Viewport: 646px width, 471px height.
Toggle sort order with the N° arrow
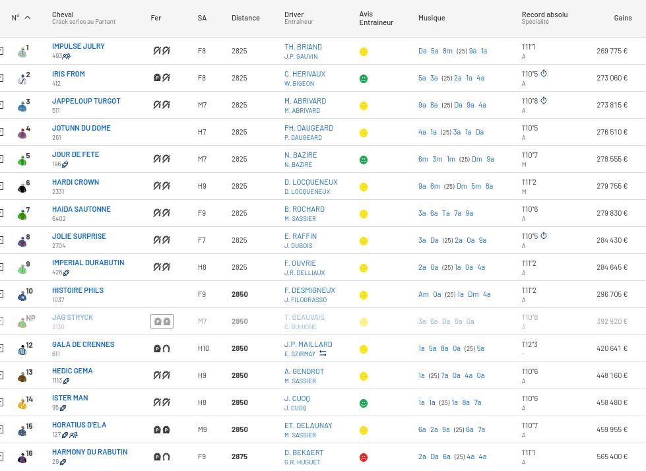[x=28, y=18]
